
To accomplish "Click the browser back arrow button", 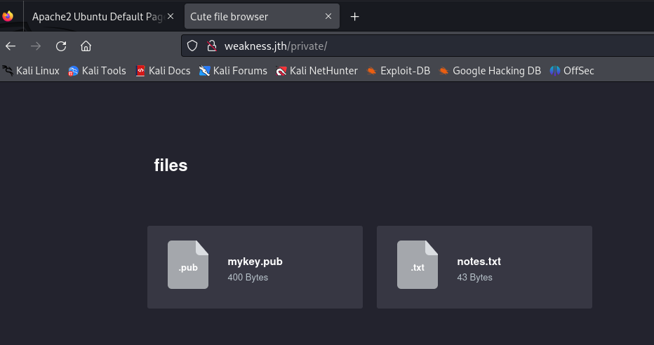I will click(x=11, y=46).
